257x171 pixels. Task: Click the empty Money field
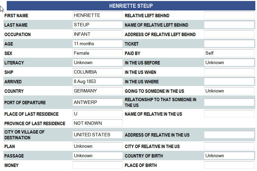pos(97,165)
